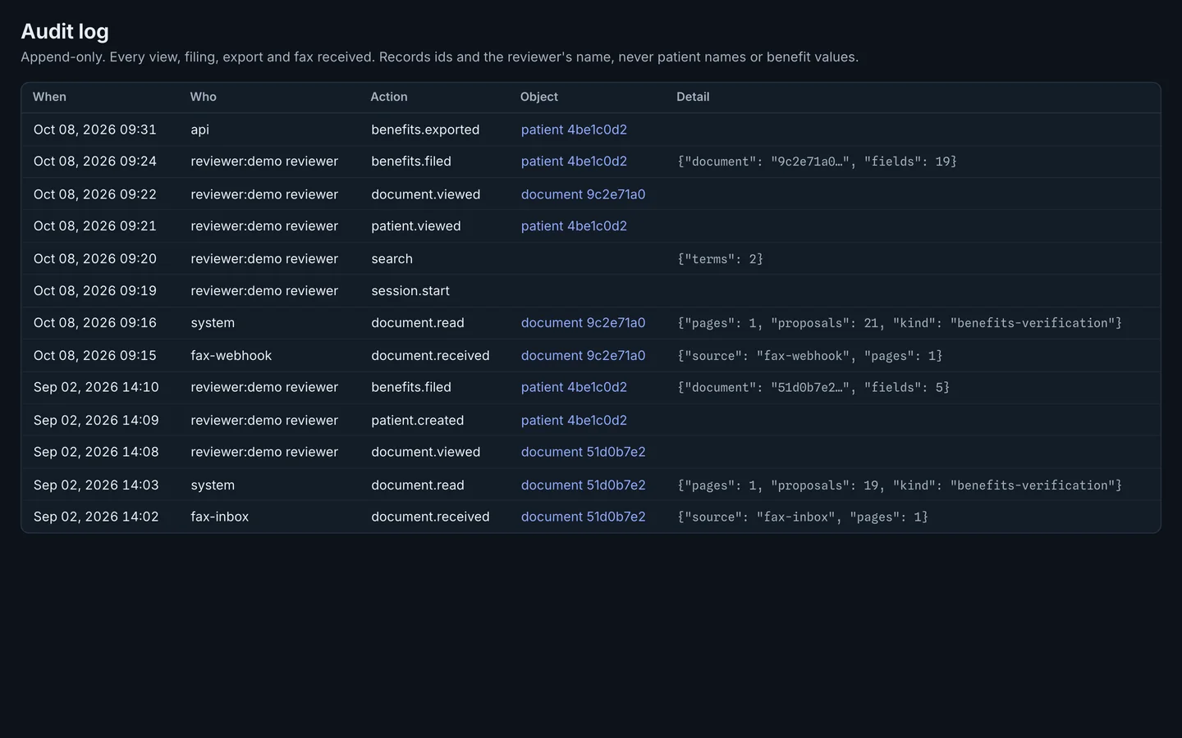Open patient link in 09:24 benefits.filed row

[x=574, y=162]
